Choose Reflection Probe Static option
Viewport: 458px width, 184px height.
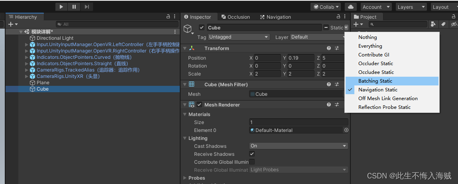click(x=392, y=107)
